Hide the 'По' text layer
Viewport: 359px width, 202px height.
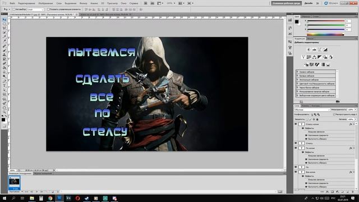(x=296, y=167)
